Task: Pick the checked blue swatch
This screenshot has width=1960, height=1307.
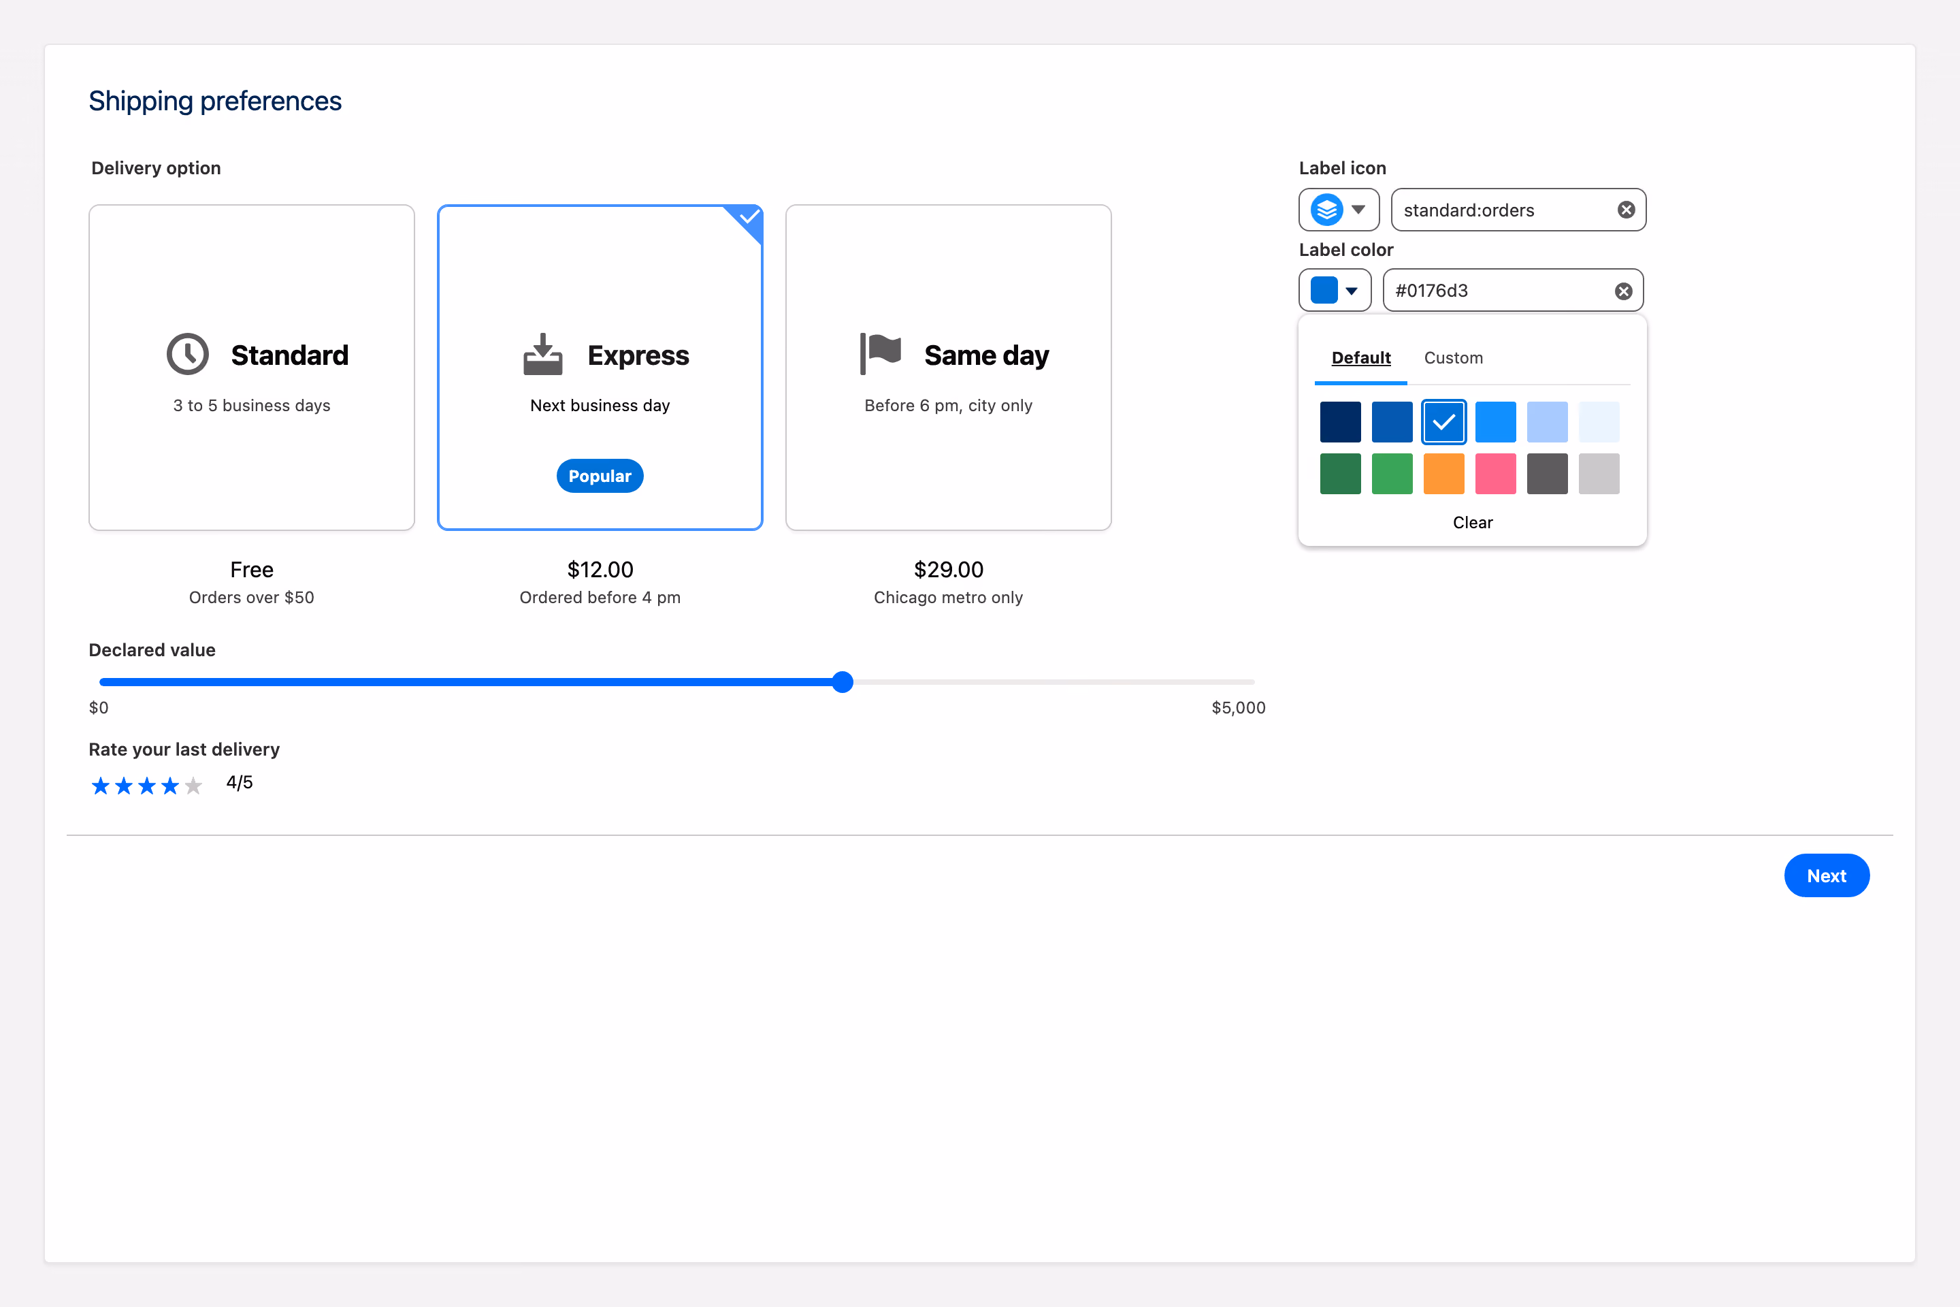Action: (1443, 422)
